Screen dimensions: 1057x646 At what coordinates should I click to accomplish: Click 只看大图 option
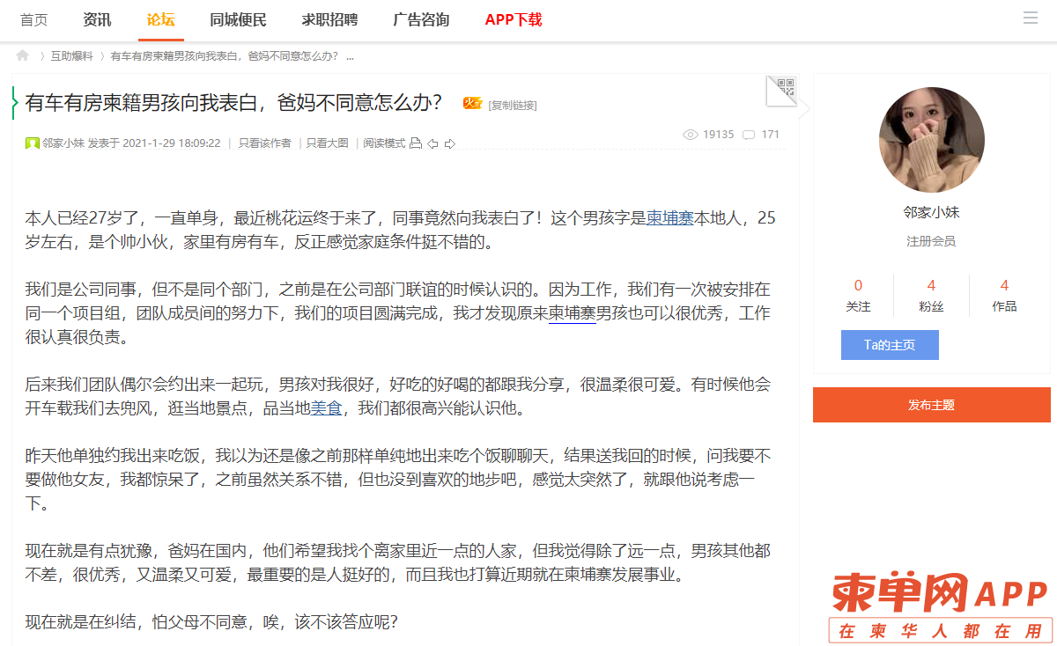[x=327, y=143]
